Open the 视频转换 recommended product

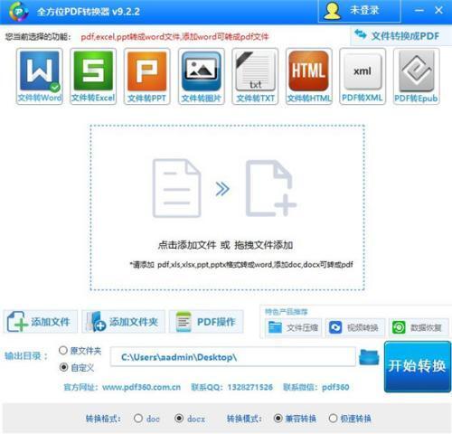click(355, 327)
